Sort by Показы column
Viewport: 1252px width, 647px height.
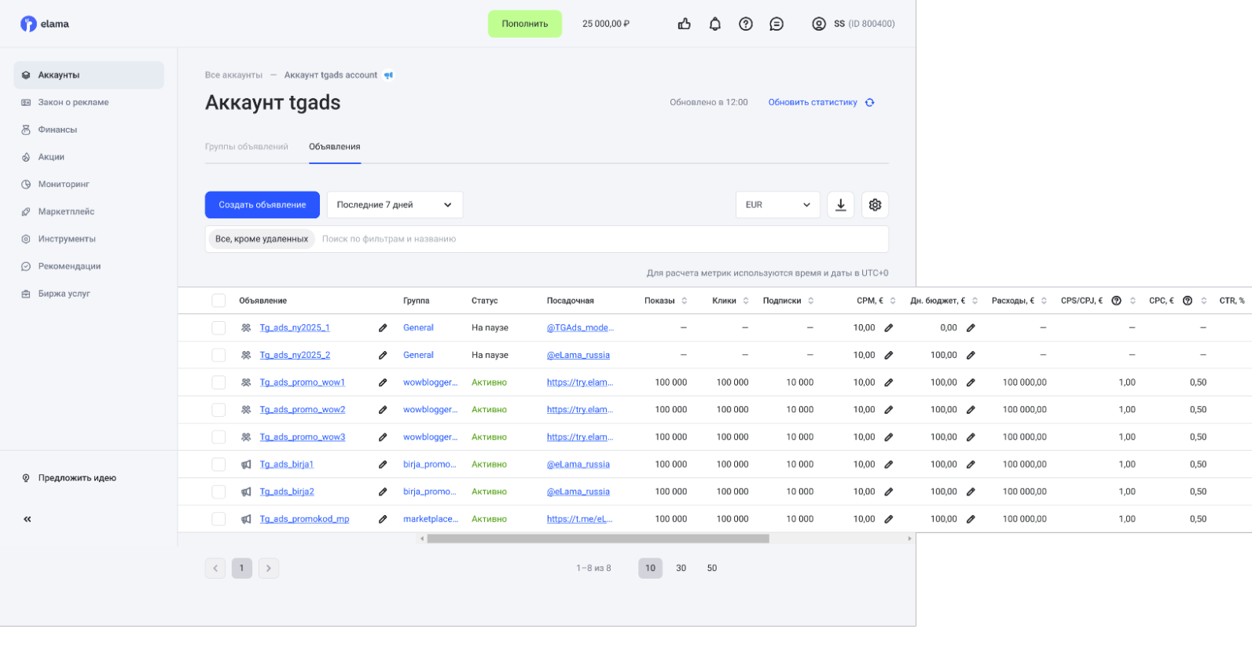click(685, 301)
